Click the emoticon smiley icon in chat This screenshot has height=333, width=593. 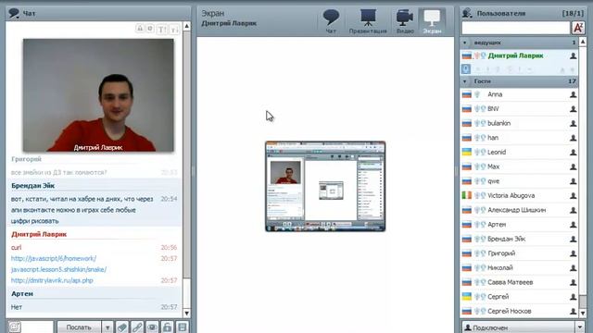tap(15, 327)
